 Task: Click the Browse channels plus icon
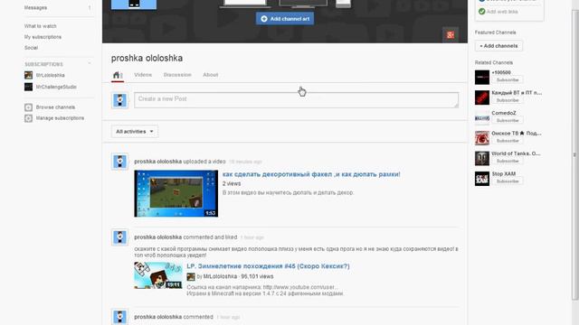[28, 107]
